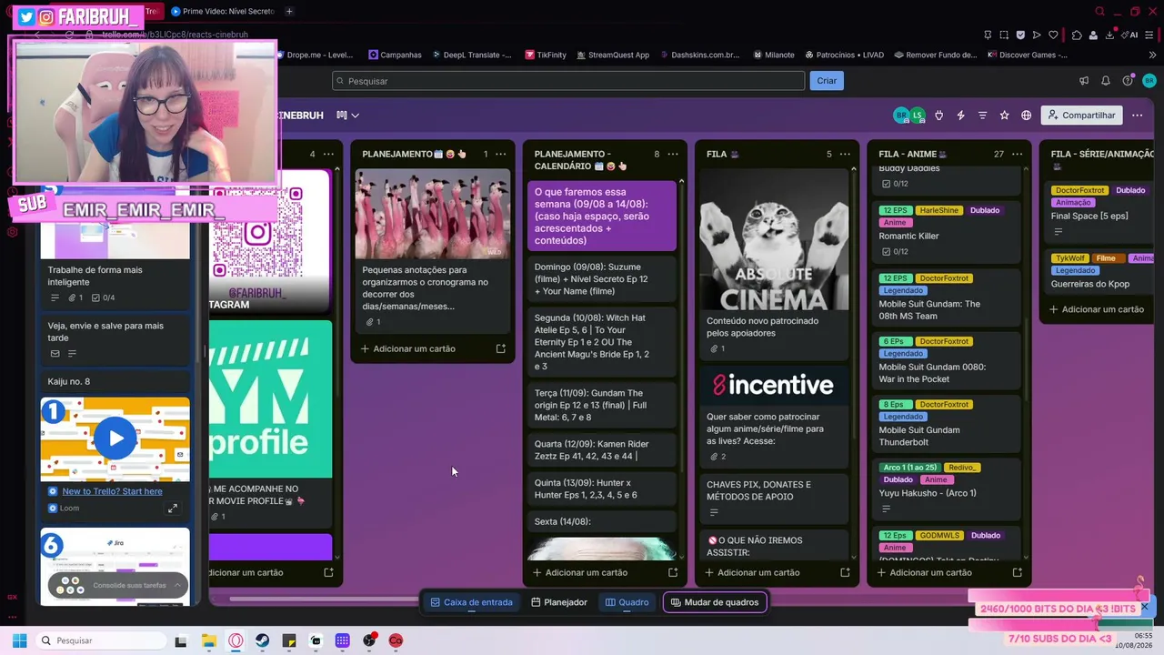Open the Kaiju no. 8 card
This screenshot has width=1164, height=655.
click(x=115, y=381)
